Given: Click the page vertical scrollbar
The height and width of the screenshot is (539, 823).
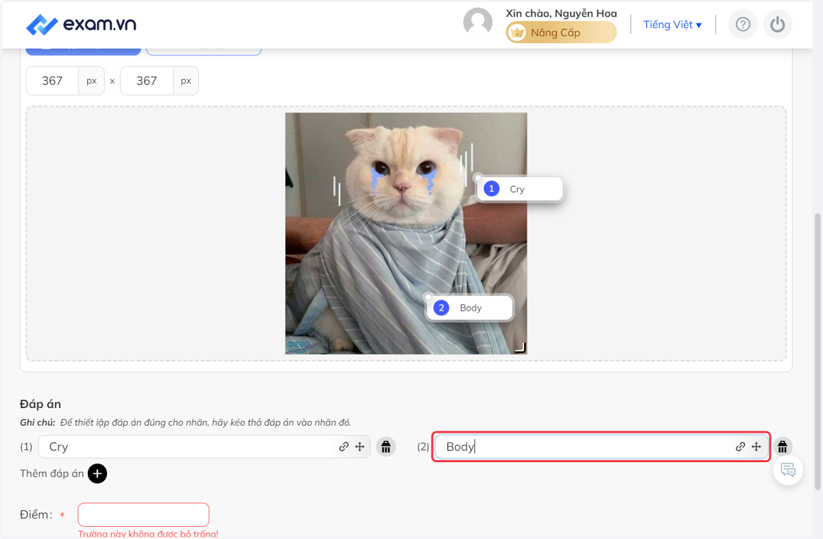Looking at the screenshot, I should pos(817,350).
